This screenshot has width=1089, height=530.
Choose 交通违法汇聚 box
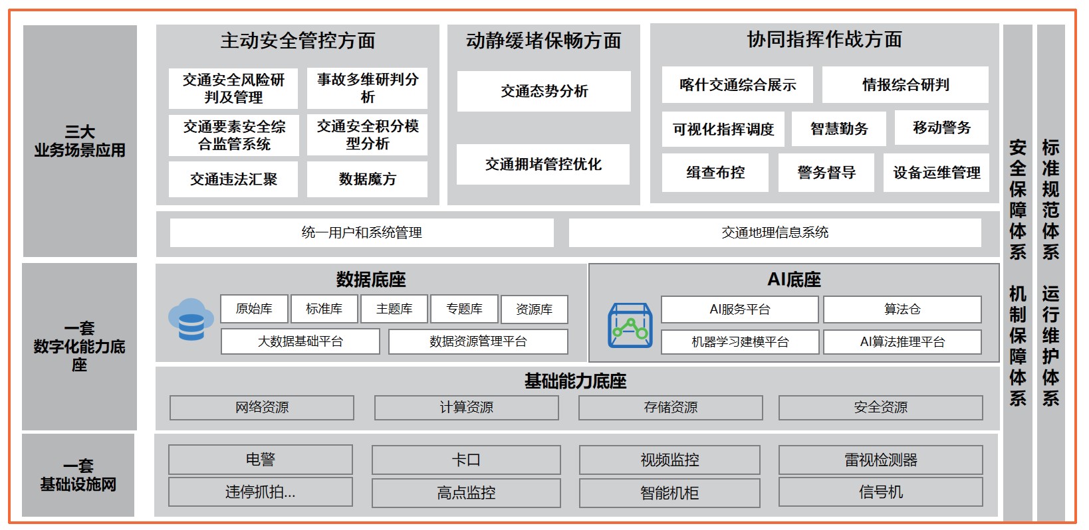233,179
